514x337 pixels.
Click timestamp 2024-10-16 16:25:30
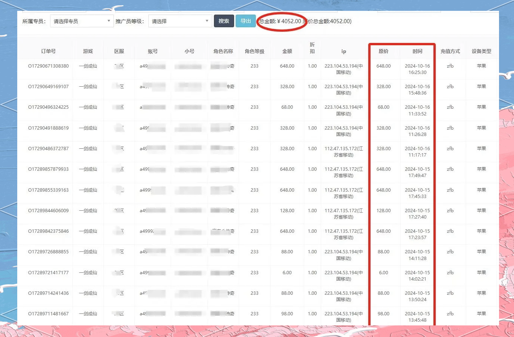(x=417, y=69)
